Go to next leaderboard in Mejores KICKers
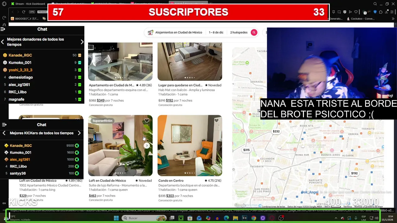The width and height of the screenshot is (397, 223). pos(79,133)
